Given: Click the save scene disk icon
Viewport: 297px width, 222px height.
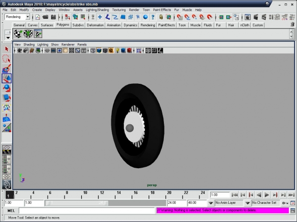Looking at the screenshot, I should (53, 17).
